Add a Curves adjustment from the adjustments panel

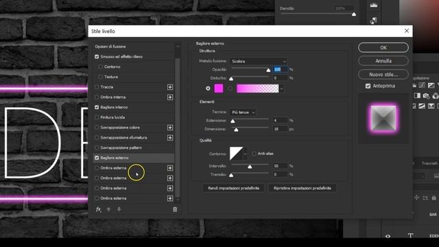tap(423, 85)
